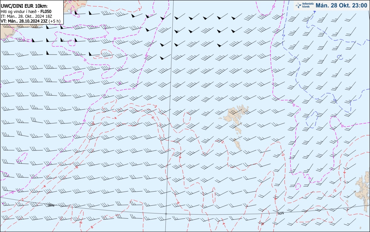Click the Veðurstofa Íslands logo
The height and width of the screenshot is (232, 370).
click(x=305, y=5)
